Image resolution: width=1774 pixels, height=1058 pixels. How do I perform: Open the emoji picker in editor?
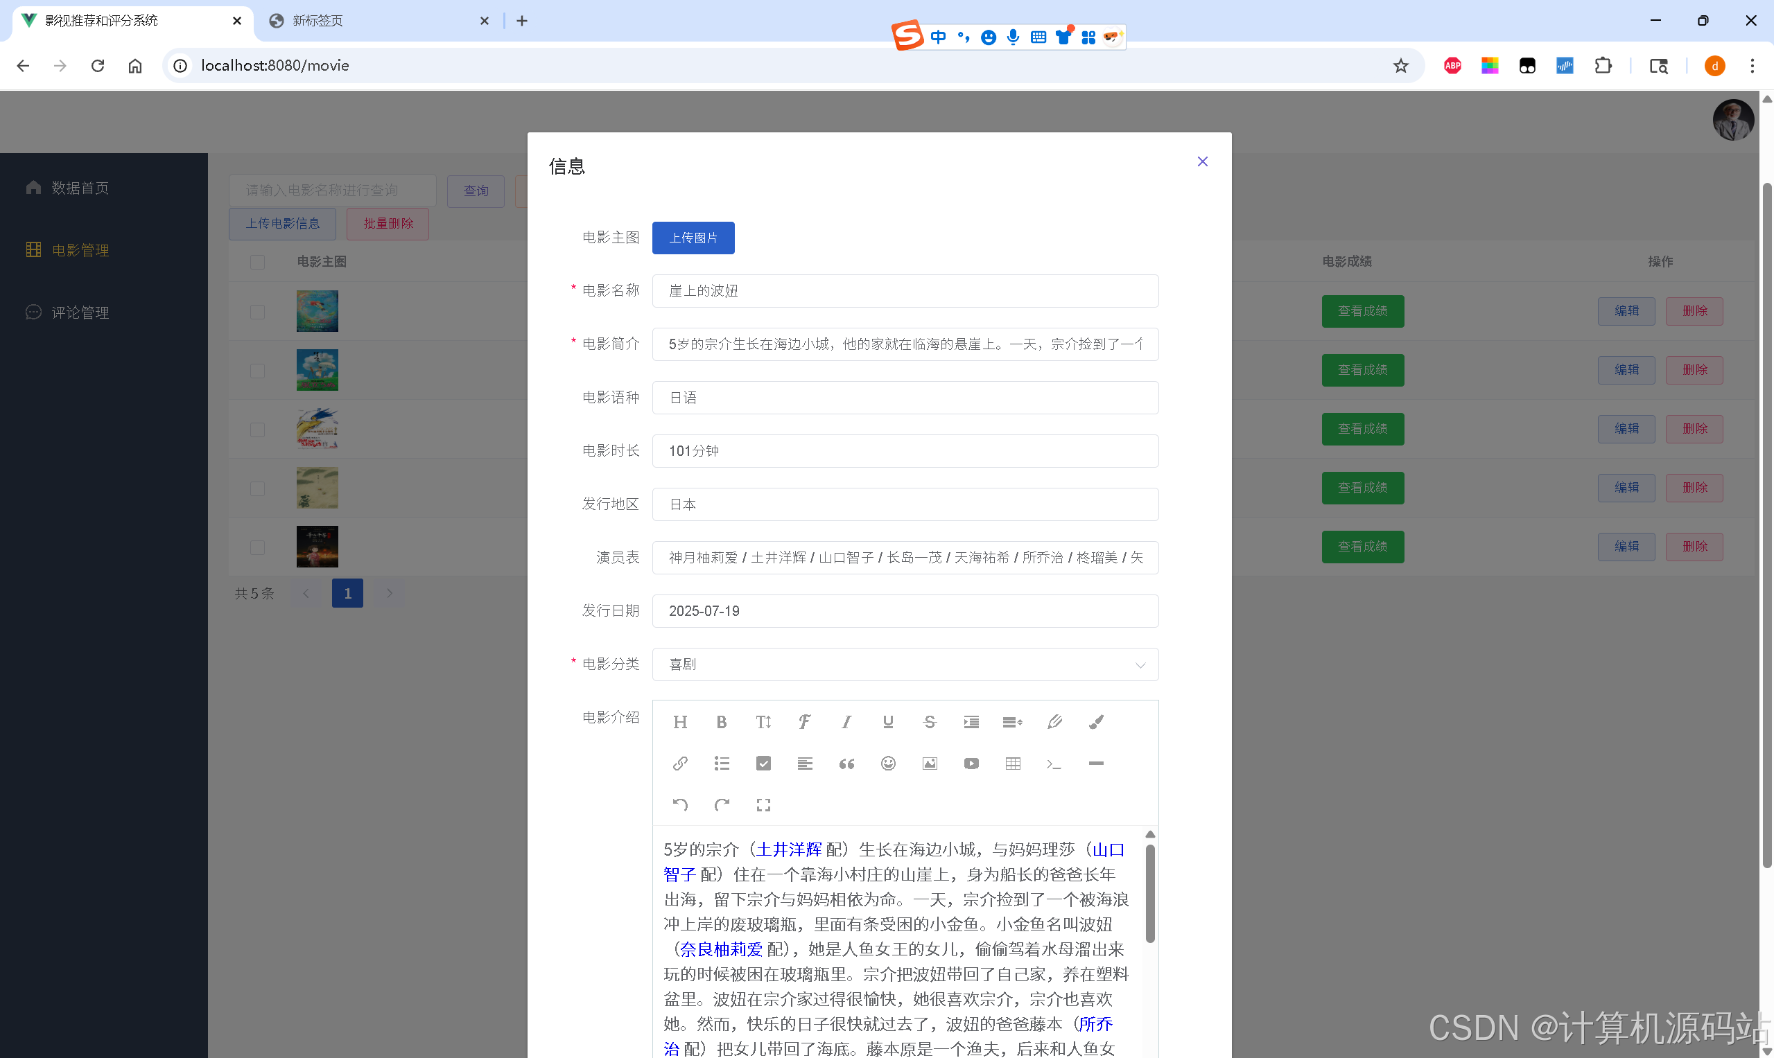(887, 764)
